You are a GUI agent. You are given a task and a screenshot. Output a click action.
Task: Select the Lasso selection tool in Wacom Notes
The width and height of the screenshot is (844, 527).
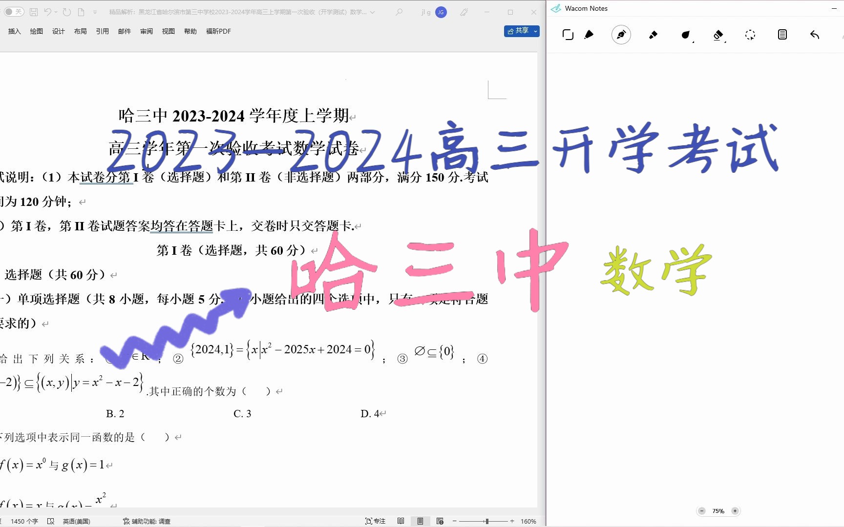(750, 35)
